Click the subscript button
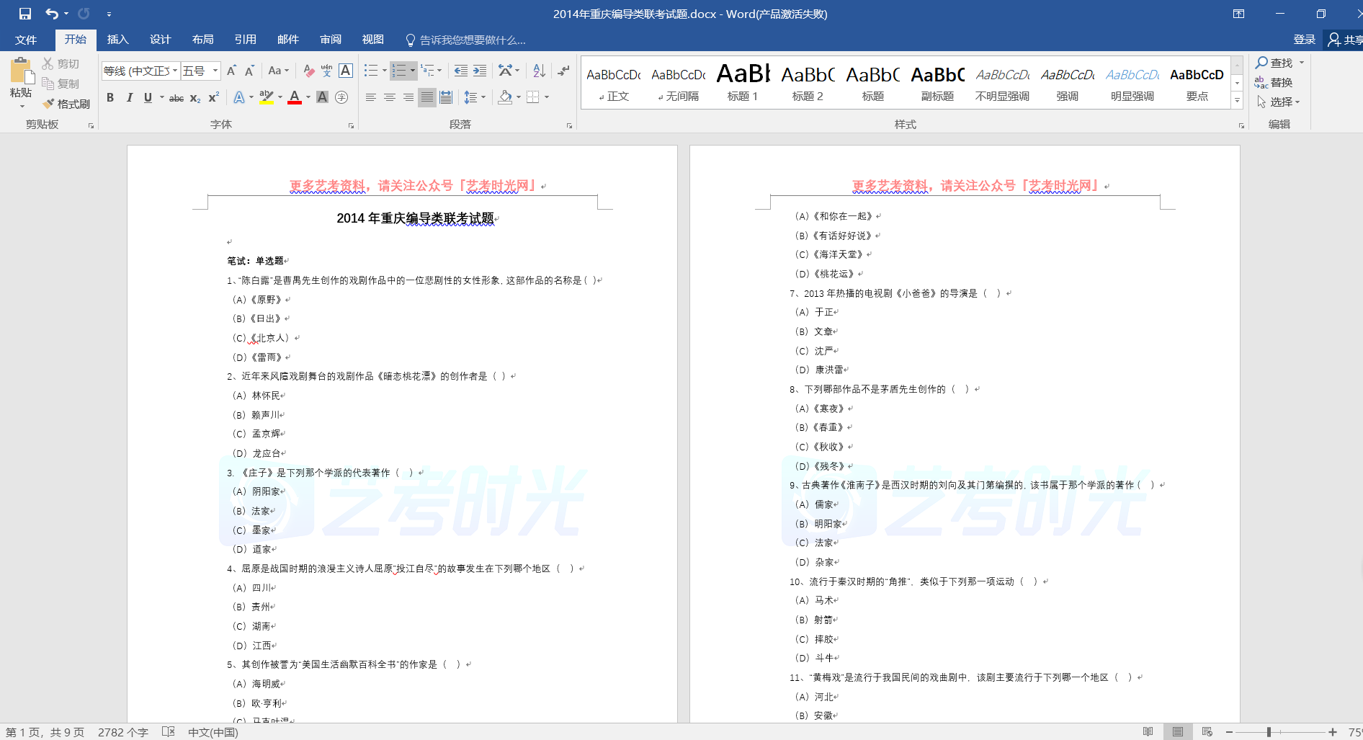This screenshot has width=1363, height=740. click(195, 98)
